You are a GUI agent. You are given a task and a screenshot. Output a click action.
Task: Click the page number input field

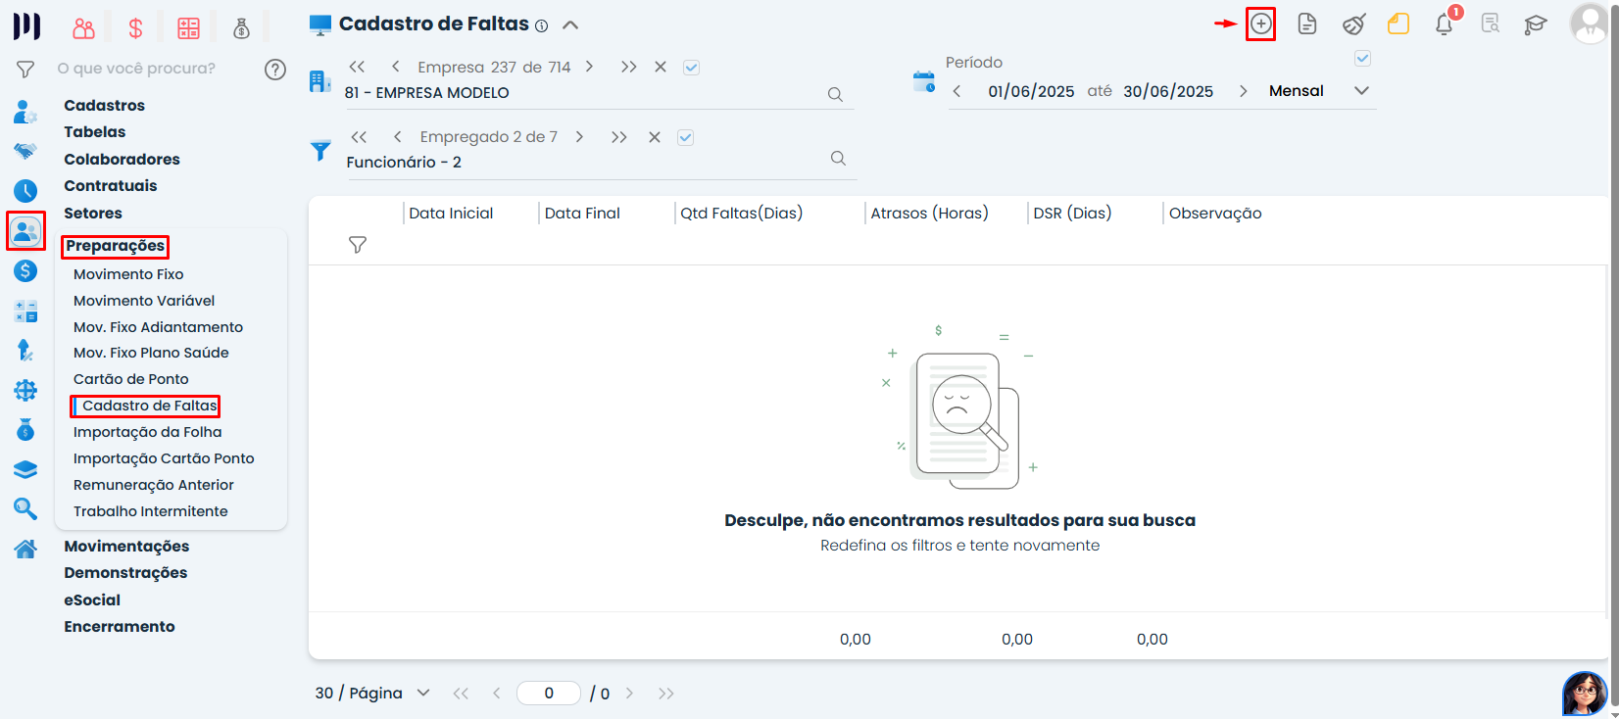549,694
